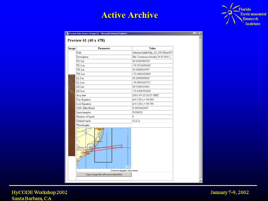
Task: Select UR Lon value -73.6481452845
Action: [142, 74]
